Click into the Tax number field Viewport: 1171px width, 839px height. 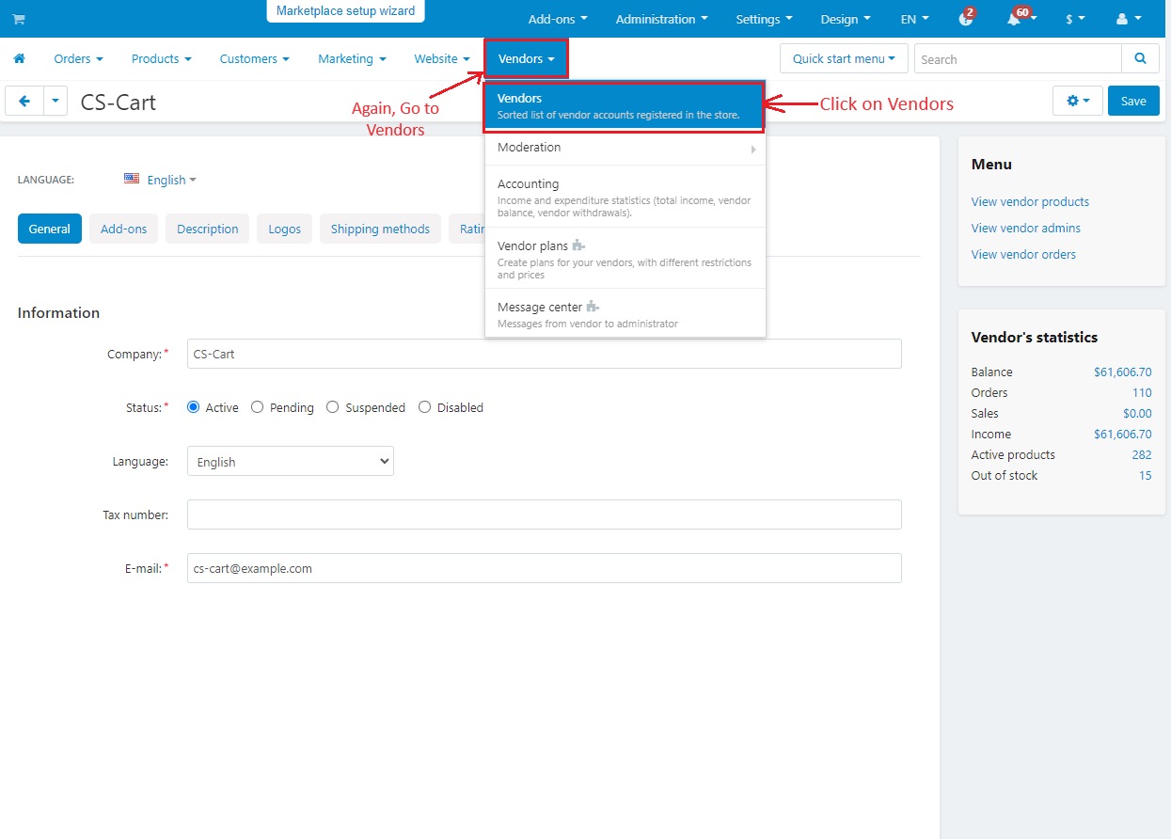544,514
